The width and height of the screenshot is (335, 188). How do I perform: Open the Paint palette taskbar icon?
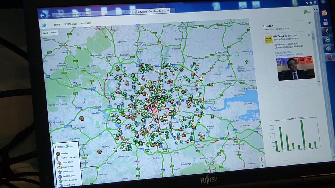(328, 48)
